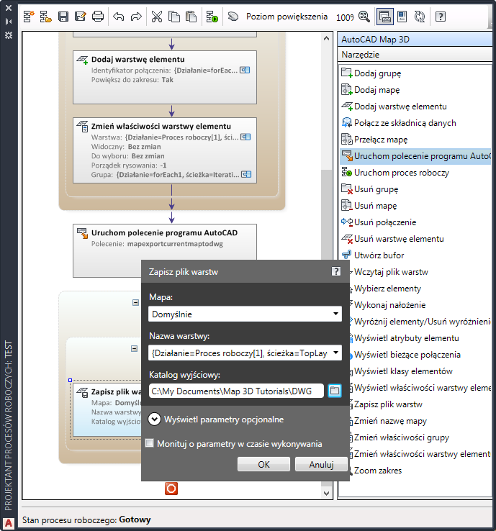This screenshot has height=531, width=496.
Task: Click Anuluj in the Zapisz plik warstw dialog
Action: 321,464
